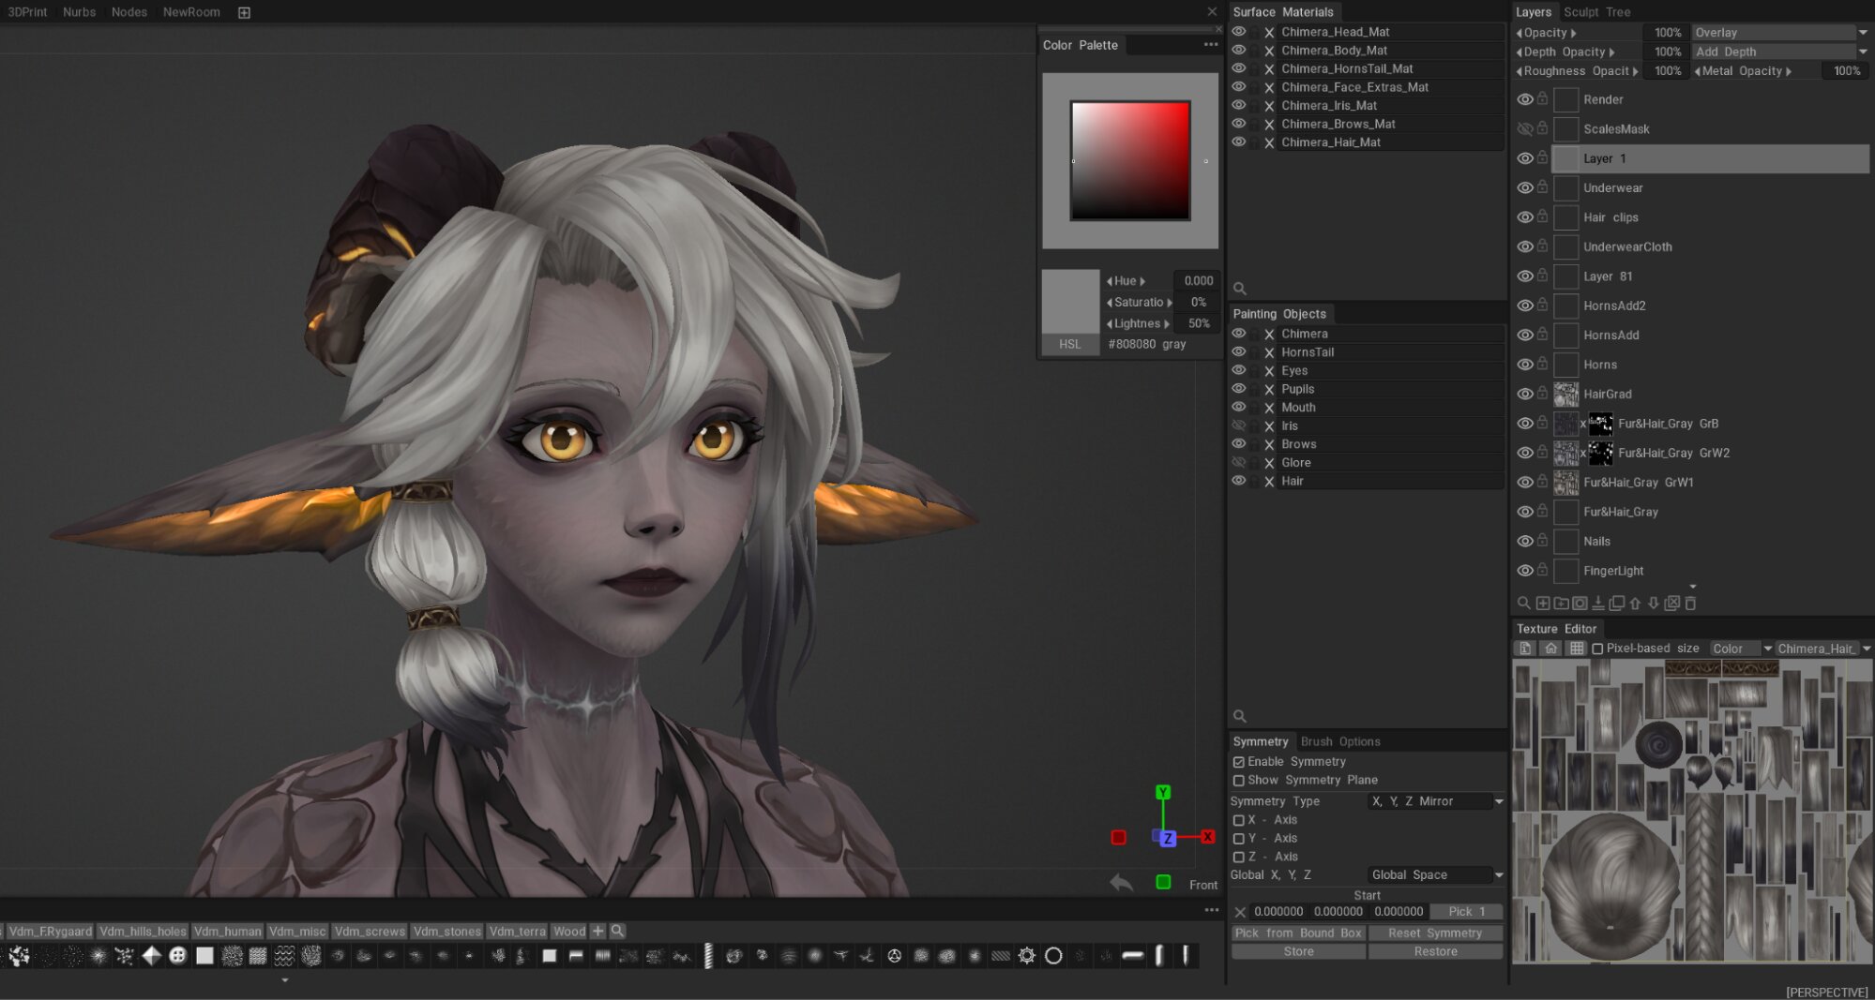The width and height of the screenshot is (1875, 1000).
Task: Add a new layer in Layers panel
Action: point(1542,604)
